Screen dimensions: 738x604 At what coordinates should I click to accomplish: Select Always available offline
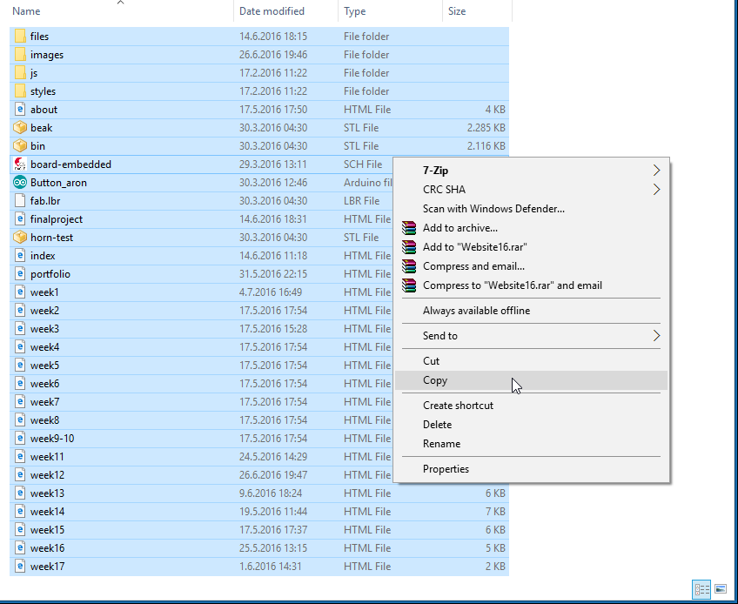point(531,311)
